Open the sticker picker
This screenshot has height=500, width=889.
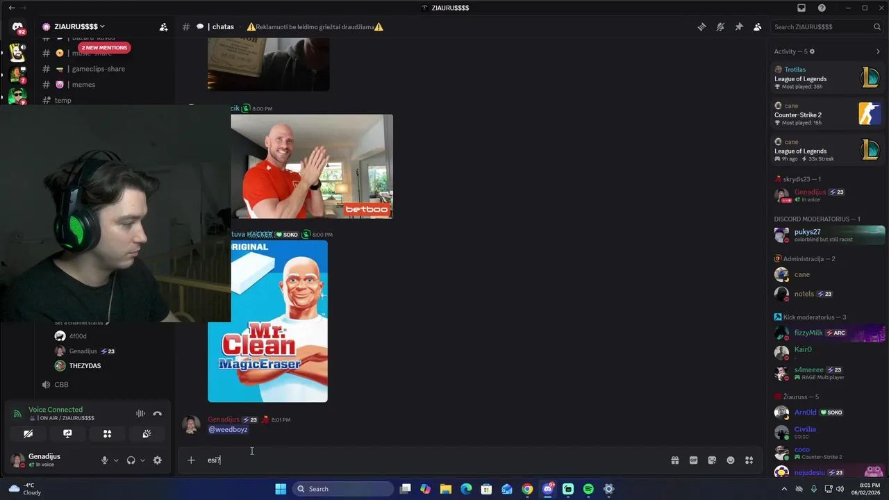712,460
